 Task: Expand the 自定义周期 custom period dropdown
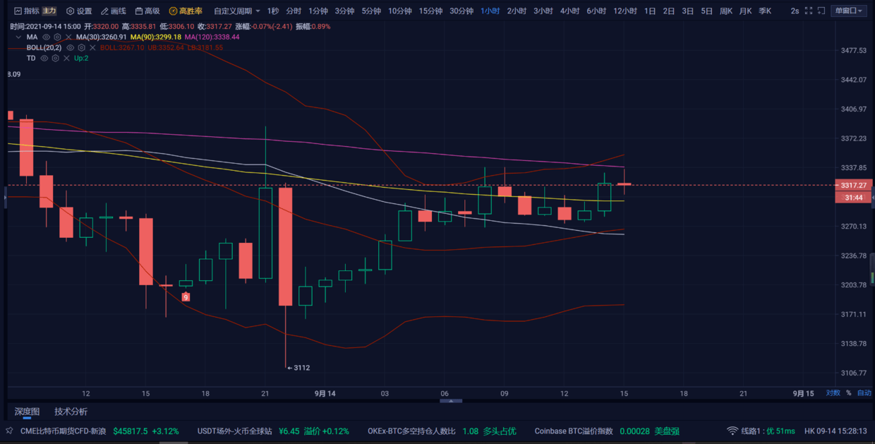pos(237,11)
